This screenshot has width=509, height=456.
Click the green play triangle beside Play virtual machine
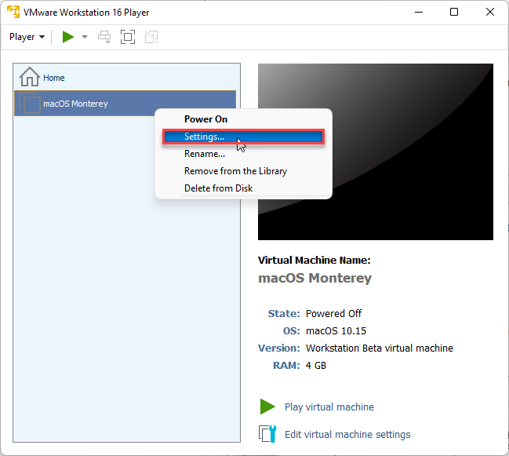click(x=267, y=407)
